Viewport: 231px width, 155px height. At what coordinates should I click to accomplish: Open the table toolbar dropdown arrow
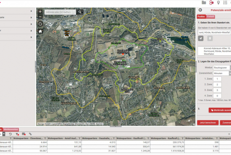pyautogui.click(x=4, y=134)
